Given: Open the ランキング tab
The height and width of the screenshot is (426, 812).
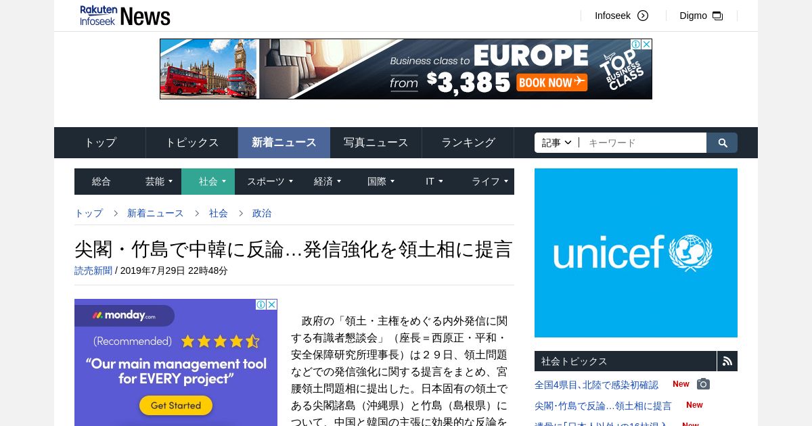Looking at the screenshot, I should (468, 143).
